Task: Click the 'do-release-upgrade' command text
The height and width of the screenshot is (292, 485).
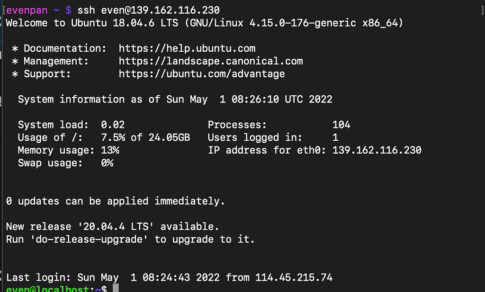Action: (x=89, y=239)
